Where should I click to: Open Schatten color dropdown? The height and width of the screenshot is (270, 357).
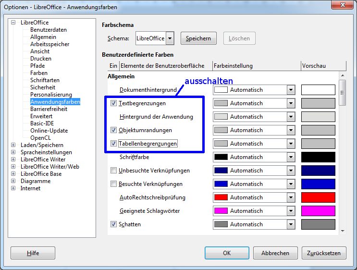[291, 224]
